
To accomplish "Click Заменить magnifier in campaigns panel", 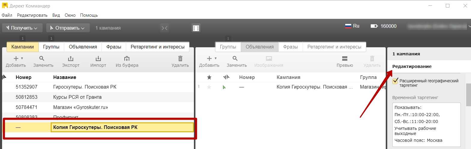I will pos(42,59).
